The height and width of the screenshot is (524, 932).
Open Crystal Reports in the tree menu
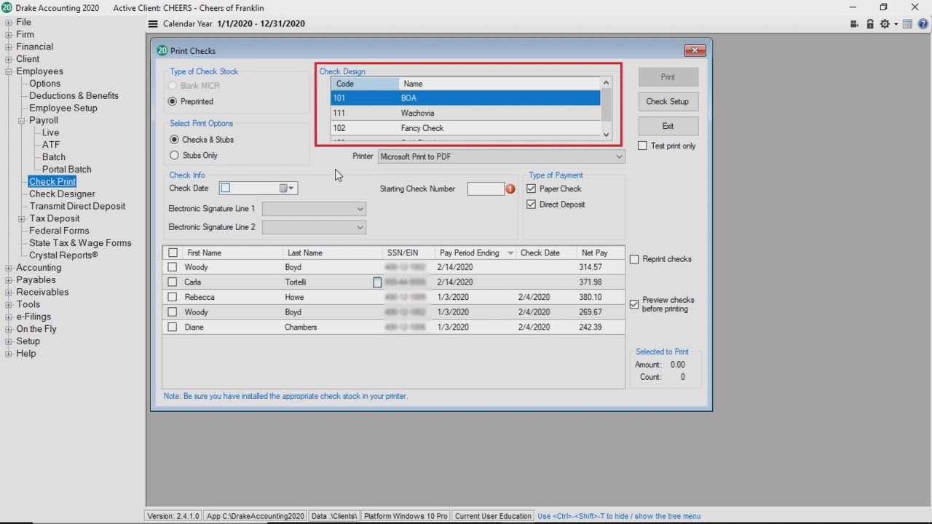[x=63, y=255]
